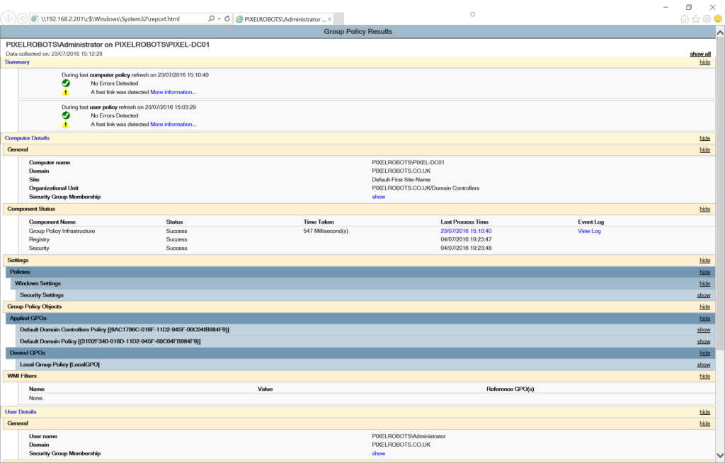The height and width of the screenshot is (463, 725).
Task: Show the Security Settings details
Action: [703, 295]
